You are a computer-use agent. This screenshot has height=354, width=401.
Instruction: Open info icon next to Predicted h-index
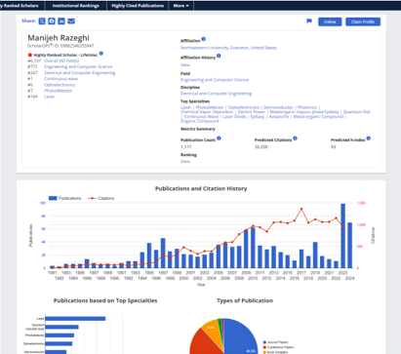click(x=369, y=138)
